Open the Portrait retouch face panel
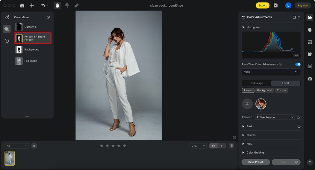Viewport: 315px width, 170px height. (309, 30)
